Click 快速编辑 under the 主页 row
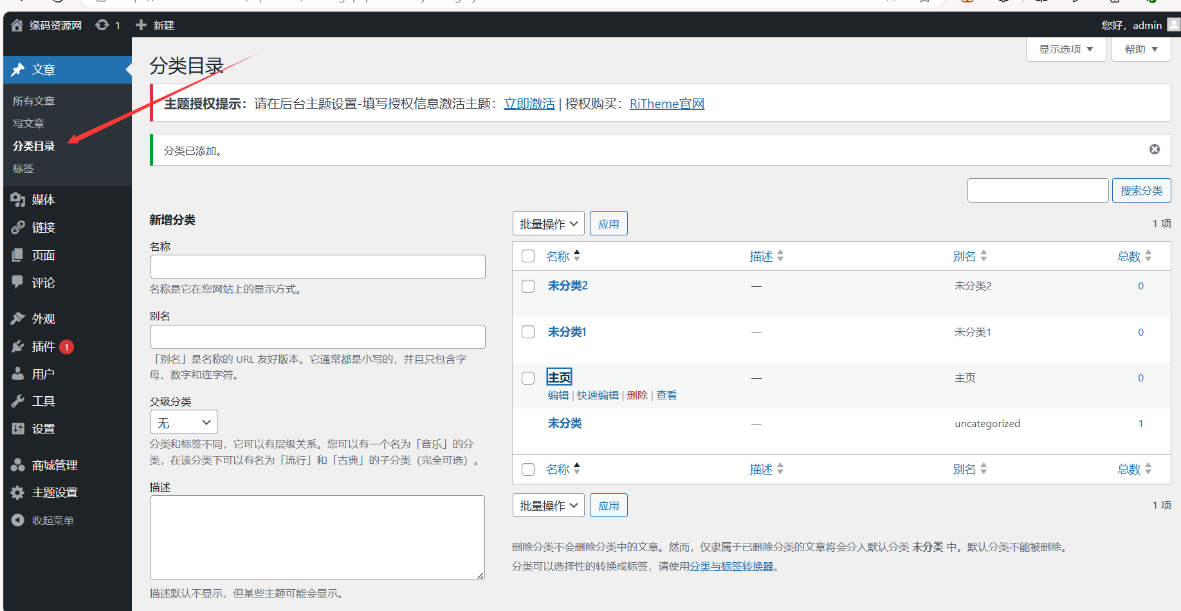This screenshot has width=1181, height=611. click(598, 395)
